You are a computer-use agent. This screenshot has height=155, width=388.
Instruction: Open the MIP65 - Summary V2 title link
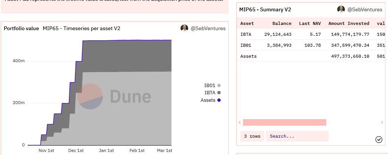[x=265, y=9]
